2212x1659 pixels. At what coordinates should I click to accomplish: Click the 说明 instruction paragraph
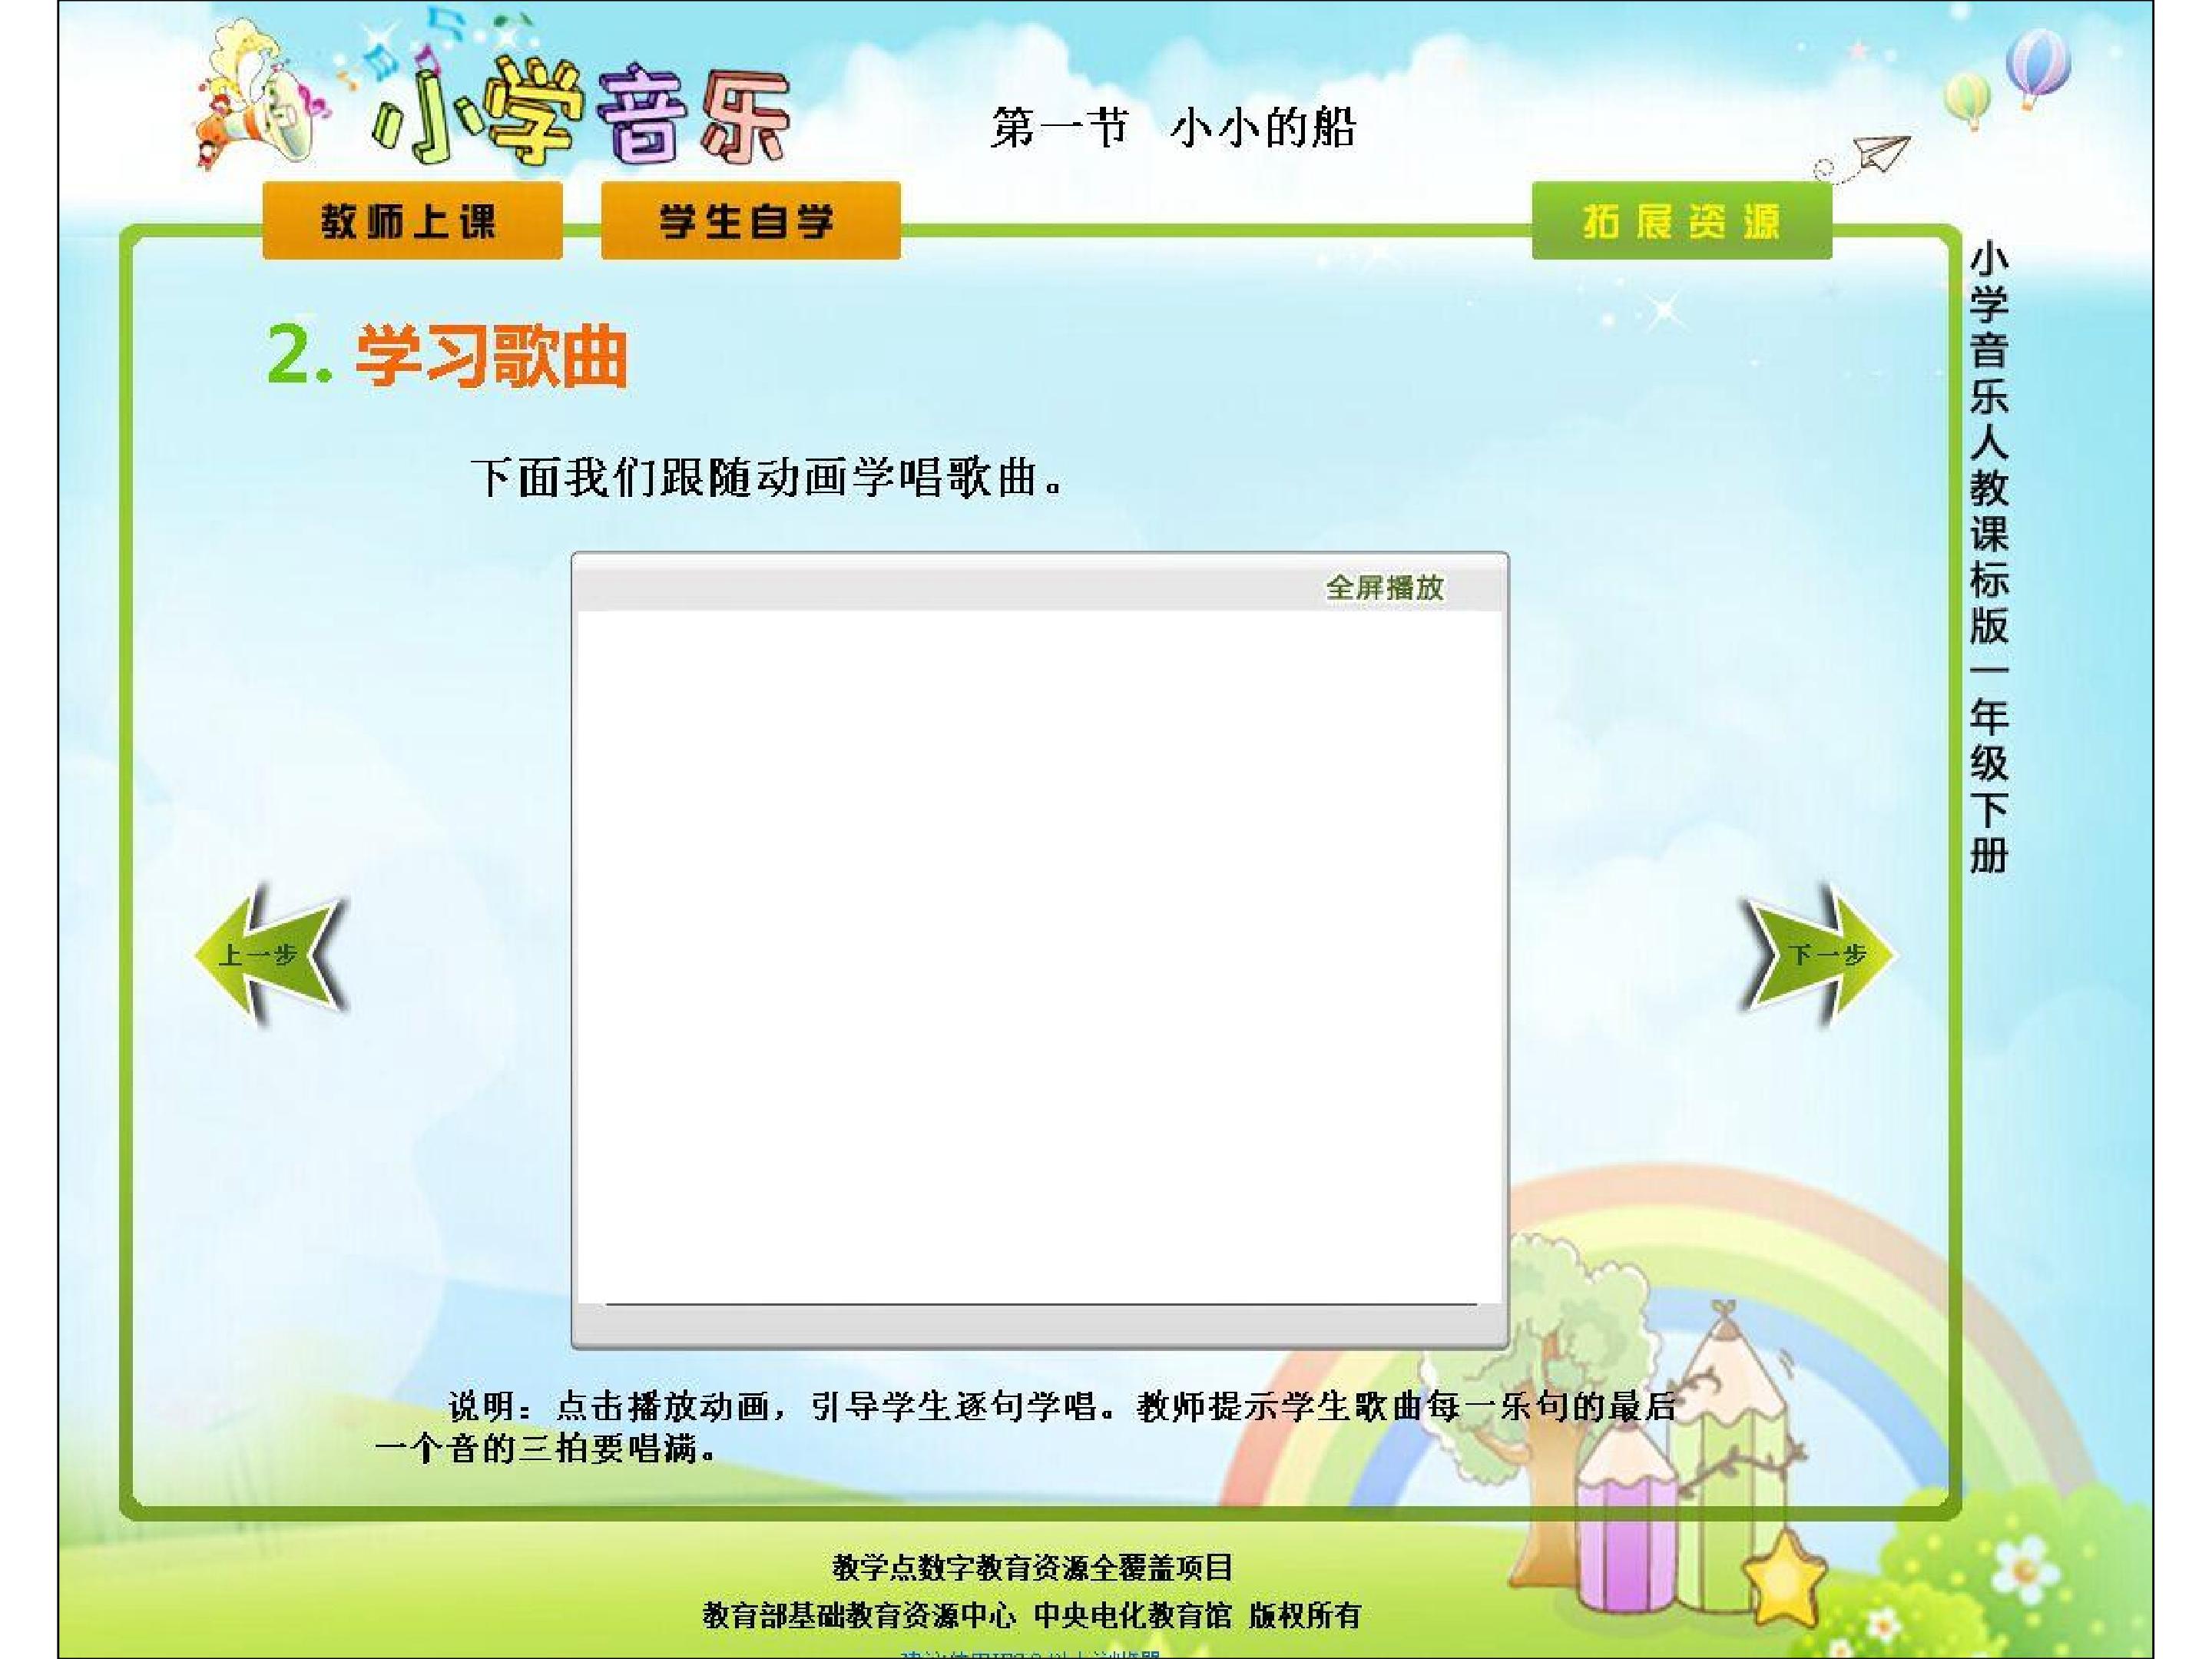[x=1026, y=1426]
